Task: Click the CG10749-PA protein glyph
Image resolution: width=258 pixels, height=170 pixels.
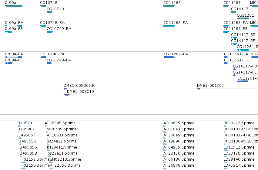Action: [x=49, y=63]
